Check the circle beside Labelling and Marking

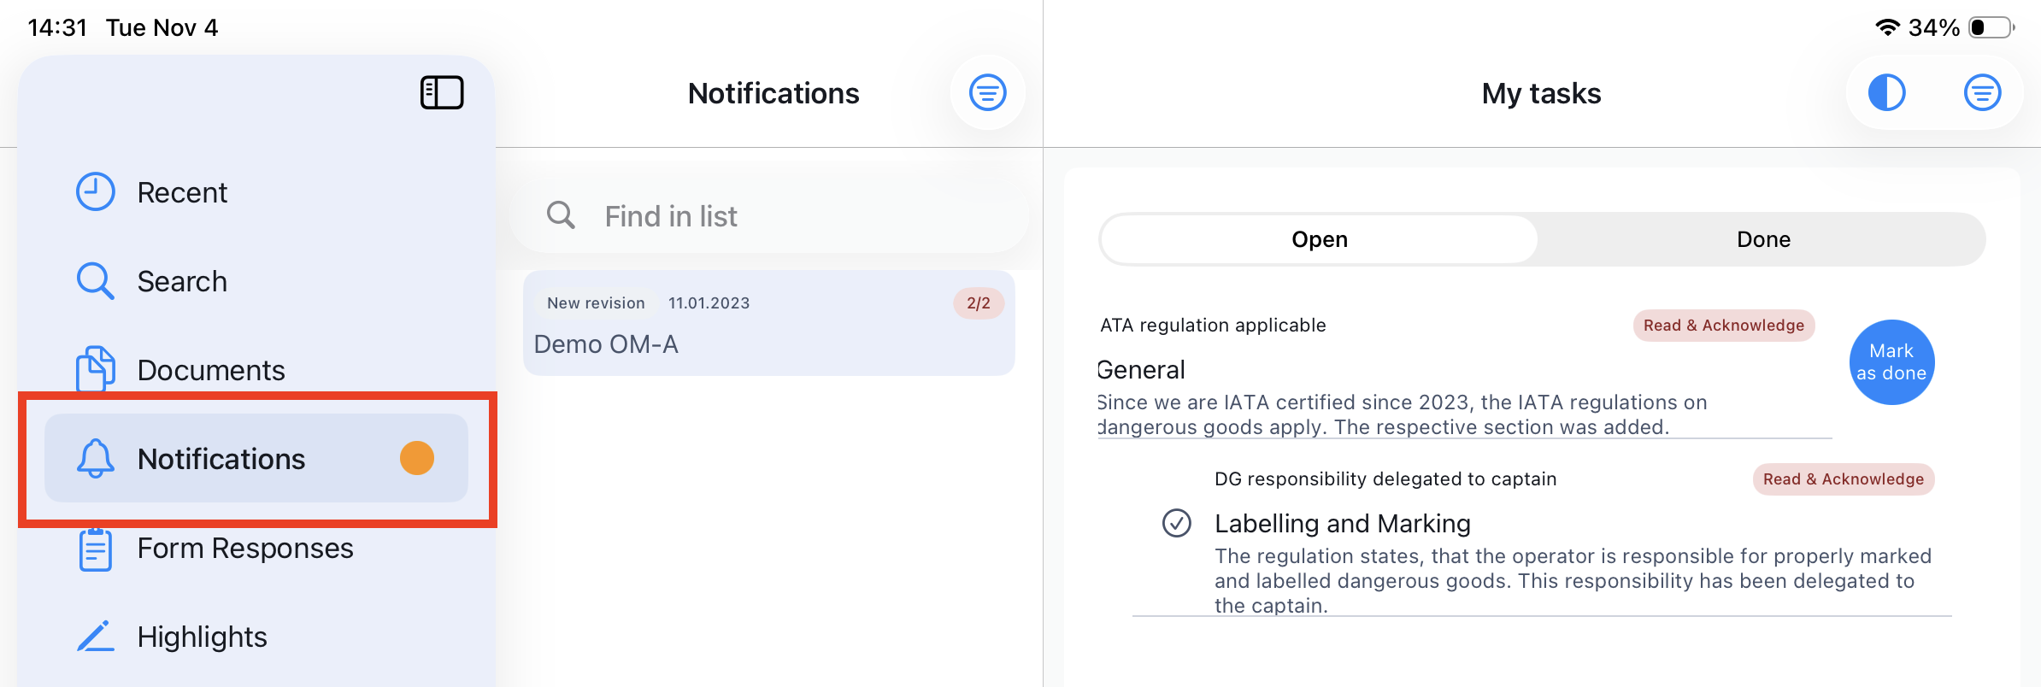coord(1177,523)
